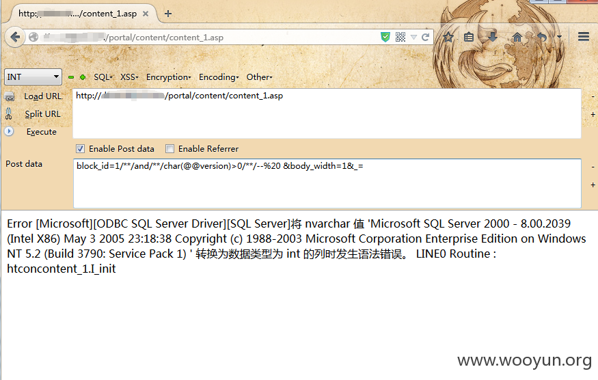Shrink Post data box with minus control

593,167
